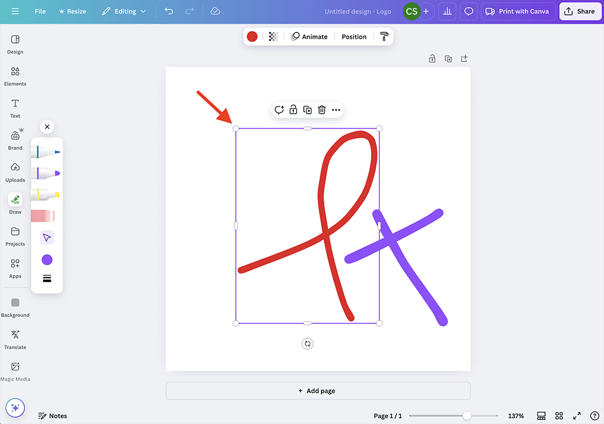604x424 pixels.
Task: Choose the select pointer tool
Action: [47, 238]
